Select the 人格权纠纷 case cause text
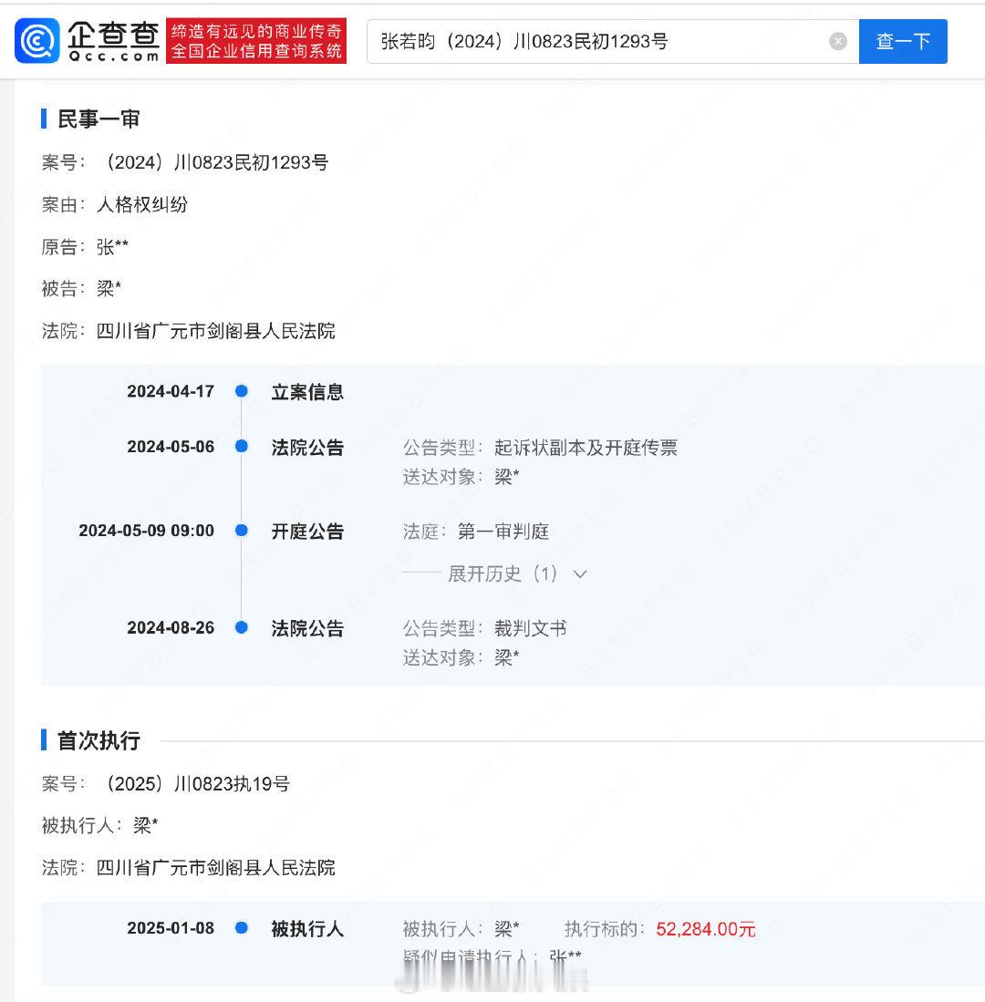Viewport: 985px width, 1002px height. pyautogui.click(x=142, y=205)
